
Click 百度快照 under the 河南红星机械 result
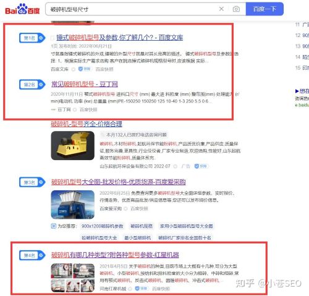[161, 289]
